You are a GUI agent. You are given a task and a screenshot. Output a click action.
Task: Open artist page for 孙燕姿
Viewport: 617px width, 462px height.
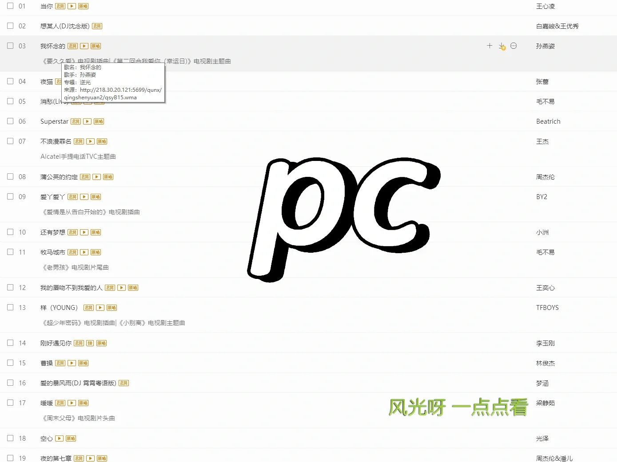[x=546, y=46]
